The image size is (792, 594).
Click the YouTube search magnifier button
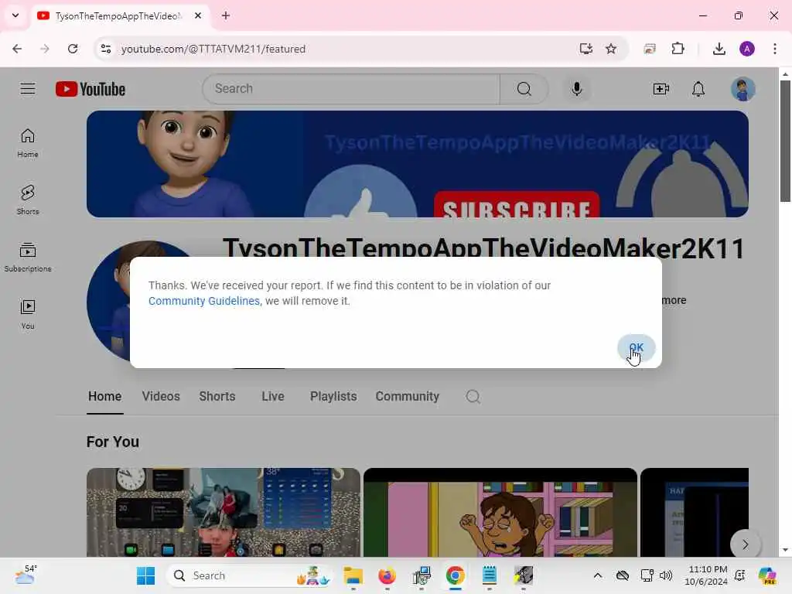tap(524, 89)
